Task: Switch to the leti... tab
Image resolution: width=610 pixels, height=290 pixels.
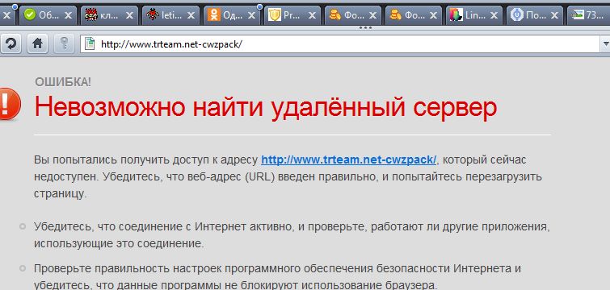Action: pyautogui.click(x=170, y=15)
